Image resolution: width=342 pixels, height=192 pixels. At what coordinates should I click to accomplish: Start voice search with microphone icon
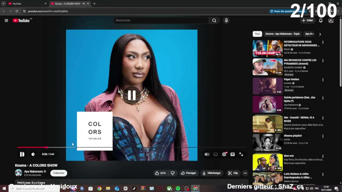pyautogui.click(x=226, y=21)
